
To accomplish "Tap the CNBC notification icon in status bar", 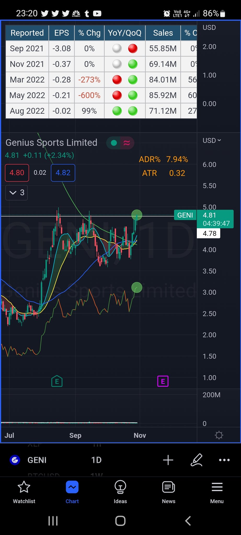I will tap(76, 13).
